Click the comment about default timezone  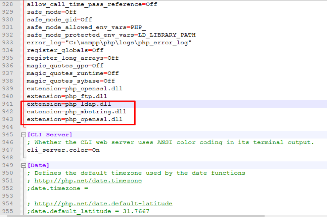(136, 173)
